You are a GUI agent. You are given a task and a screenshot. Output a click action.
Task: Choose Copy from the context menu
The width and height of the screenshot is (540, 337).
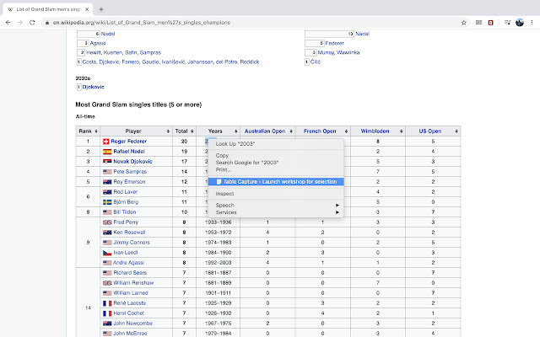223,155
